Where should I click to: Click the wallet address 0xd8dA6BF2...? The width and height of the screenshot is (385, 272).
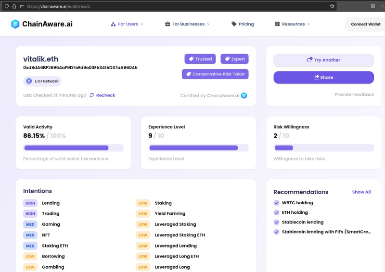coord(80,67)
